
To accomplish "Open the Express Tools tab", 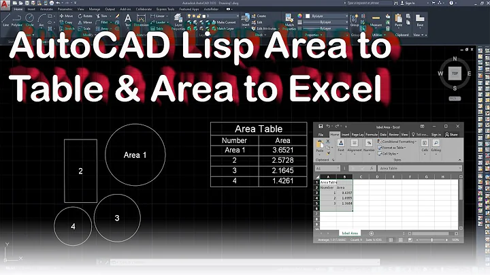I will click(165, 10).
